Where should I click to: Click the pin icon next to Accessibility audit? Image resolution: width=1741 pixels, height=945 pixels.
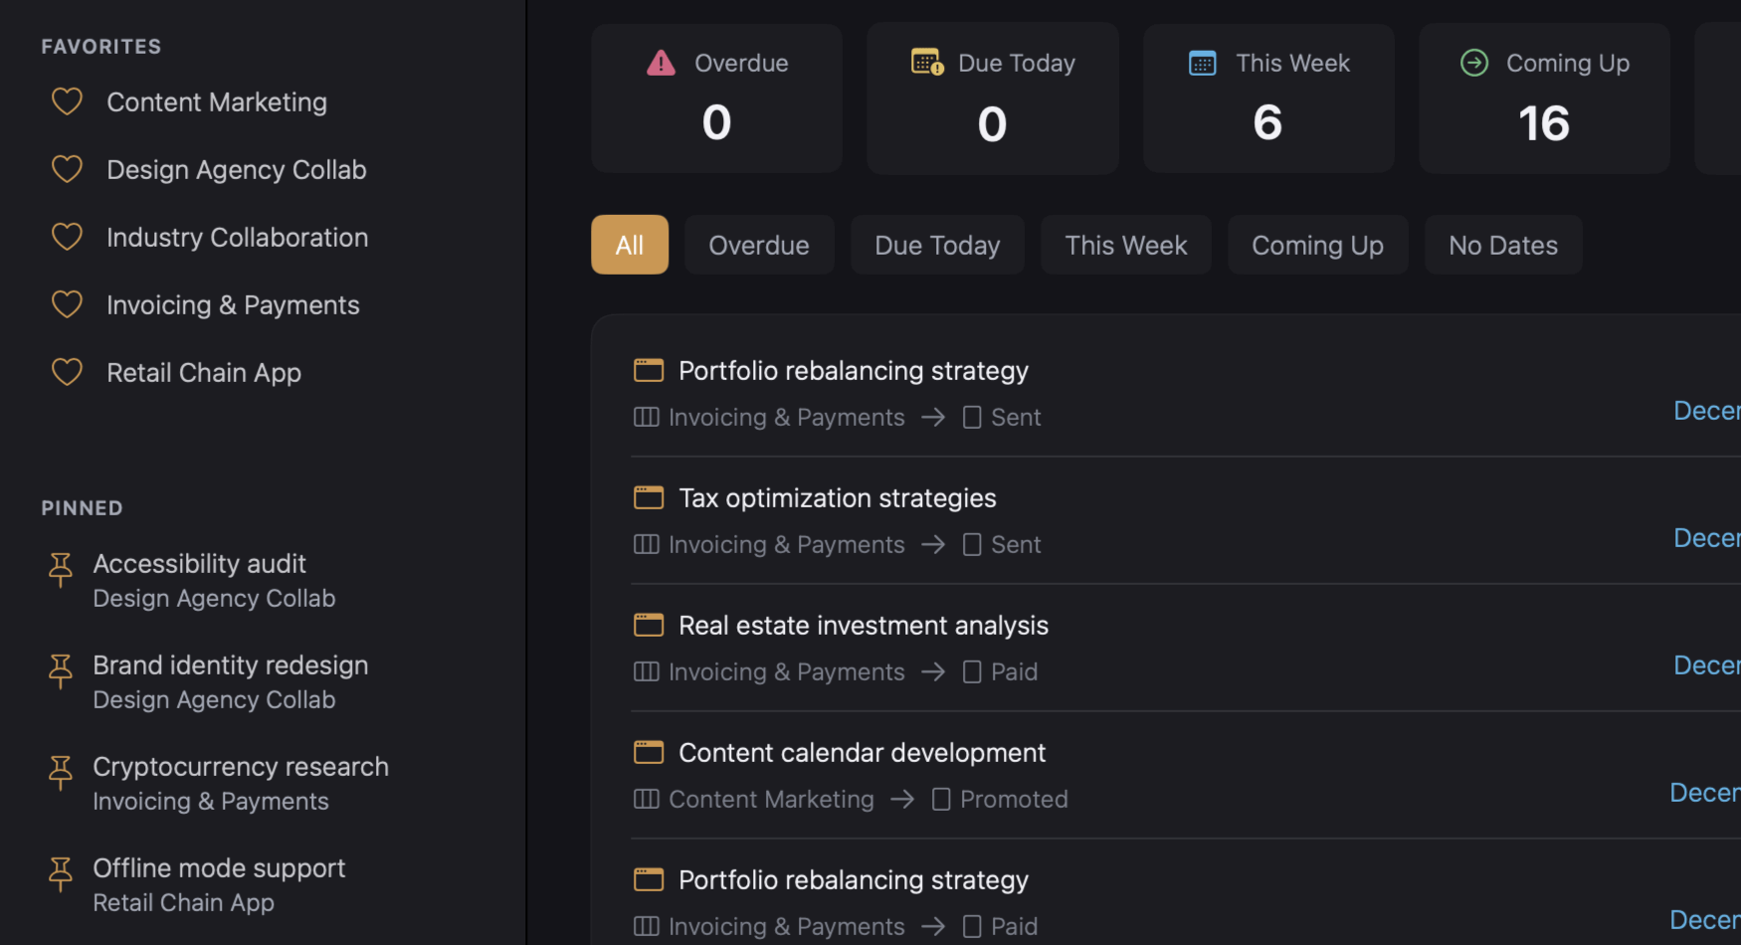pos(60,570)
